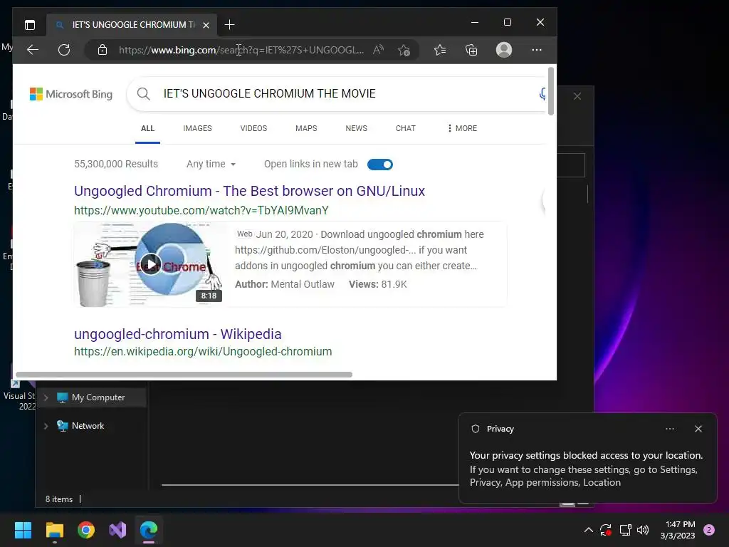Viewport: 729px width, 547px height.
Task: Click the horizontal scrollbar in Edge
Action: (184, 375)
